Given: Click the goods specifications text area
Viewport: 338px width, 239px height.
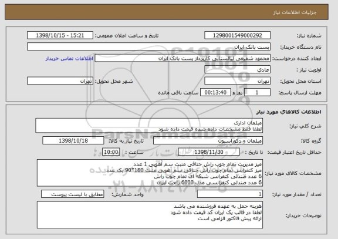Looking at the screenshot, I should tap(150, 173).
